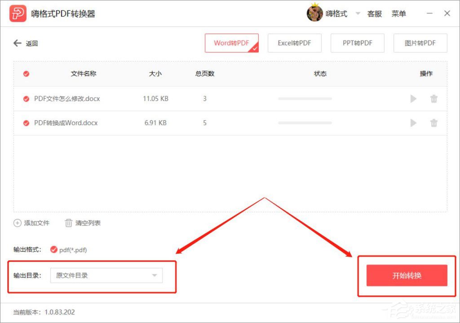Click the progress bar of PDF文件怎么修改.docx
The image size is (460, 323).
point(305,99)
